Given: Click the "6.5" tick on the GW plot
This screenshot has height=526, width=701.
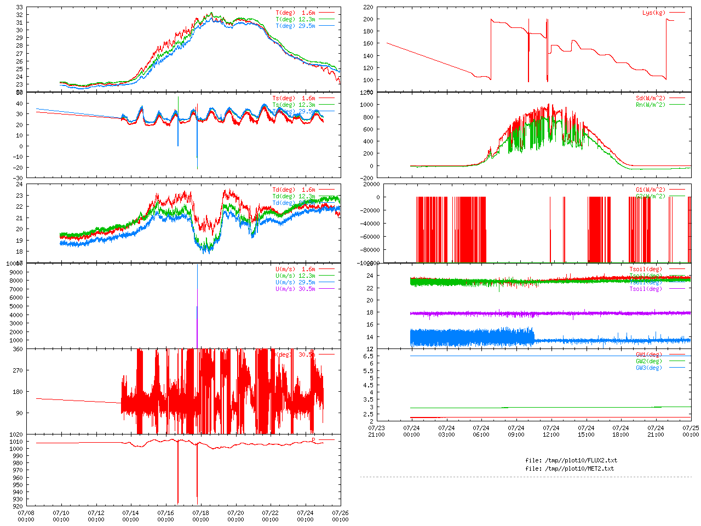Looking at the screenshot, I should click(x=368, y=356).
